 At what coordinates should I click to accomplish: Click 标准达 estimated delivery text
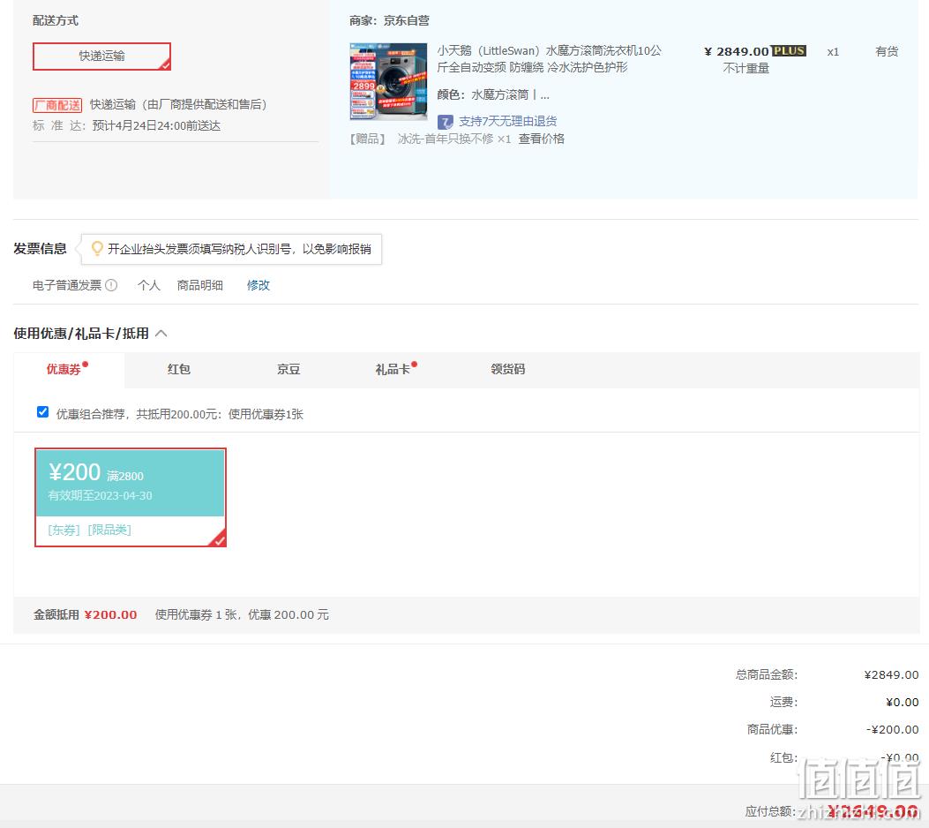coord(127,125)
